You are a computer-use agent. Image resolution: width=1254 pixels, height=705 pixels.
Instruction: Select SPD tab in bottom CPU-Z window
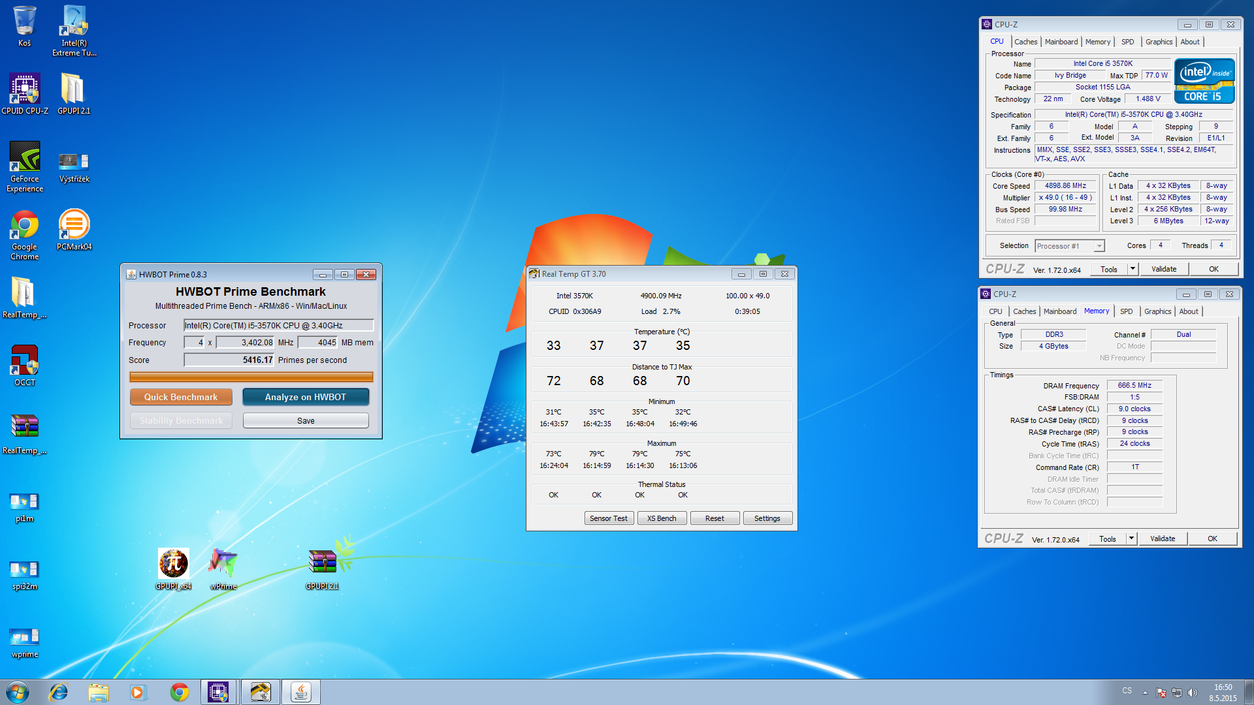coord(1127,311)
